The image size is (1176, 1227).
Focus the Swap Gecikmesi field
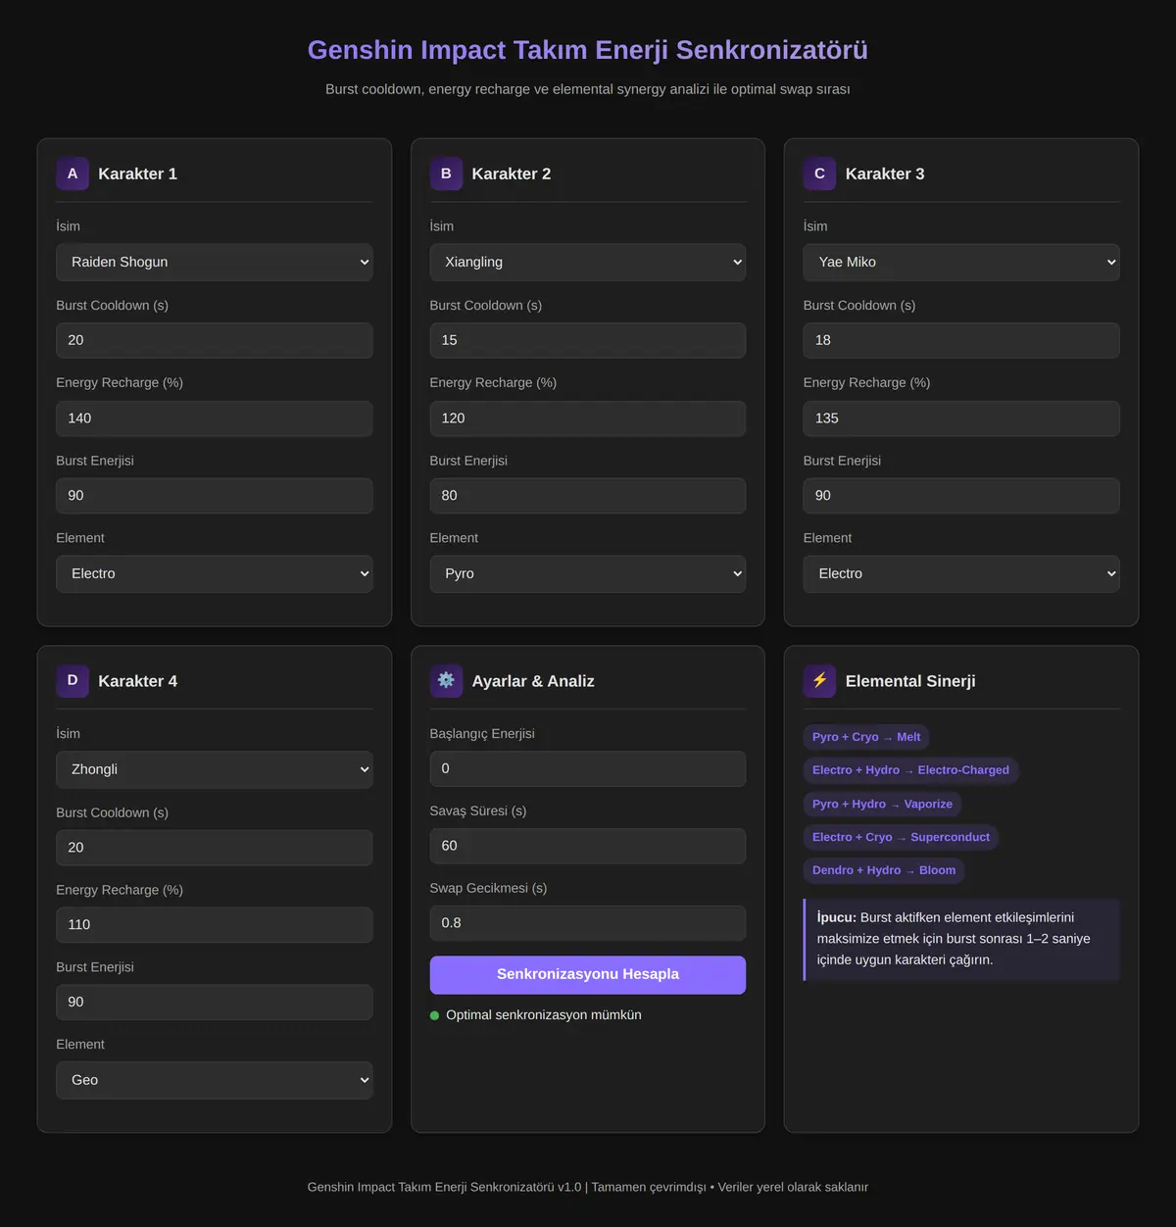pos(588,923)
